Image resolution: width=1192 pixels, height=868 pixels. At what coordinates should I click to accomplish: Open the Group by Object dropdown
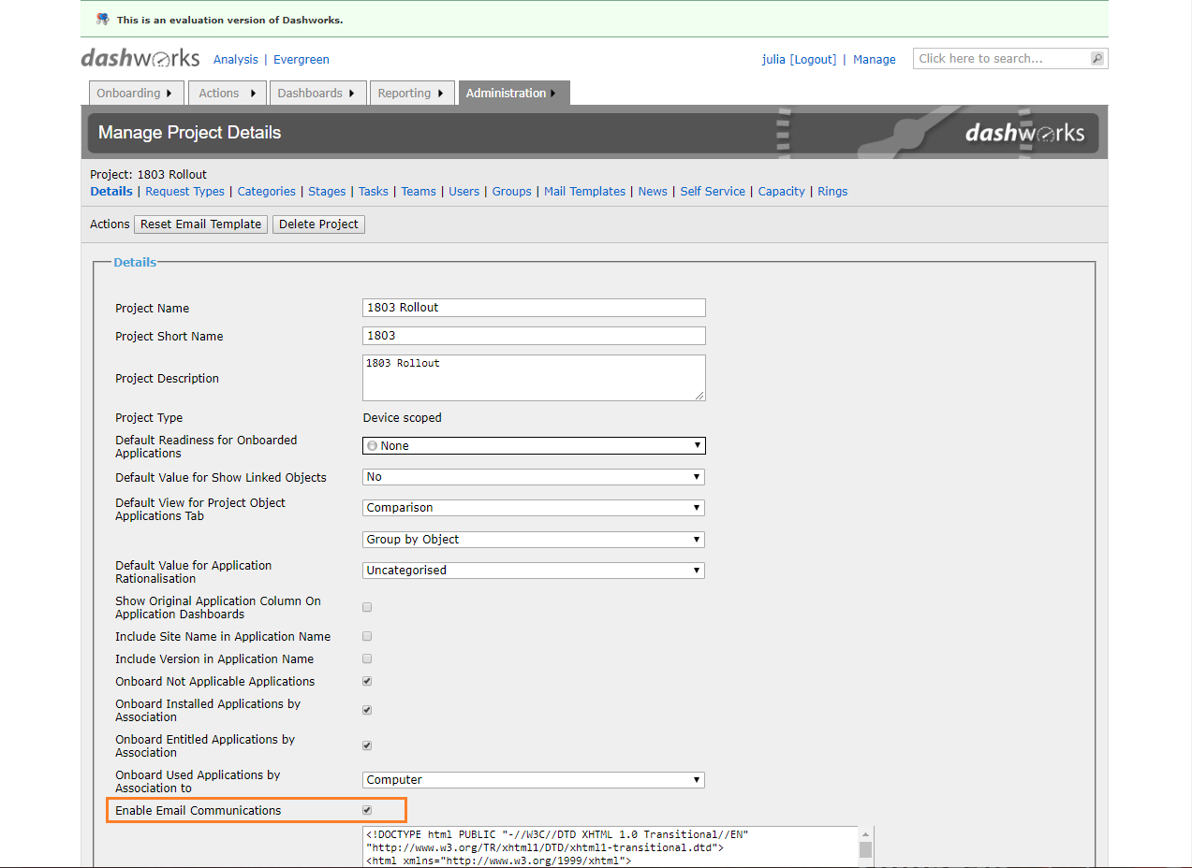[x=534, y=540]
